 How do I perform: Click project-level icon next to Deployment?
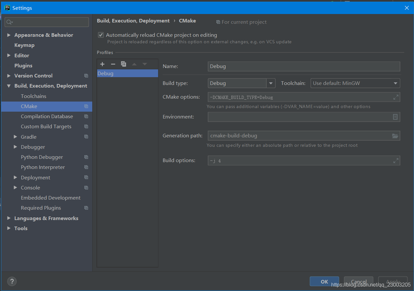(x=86, y=177)
